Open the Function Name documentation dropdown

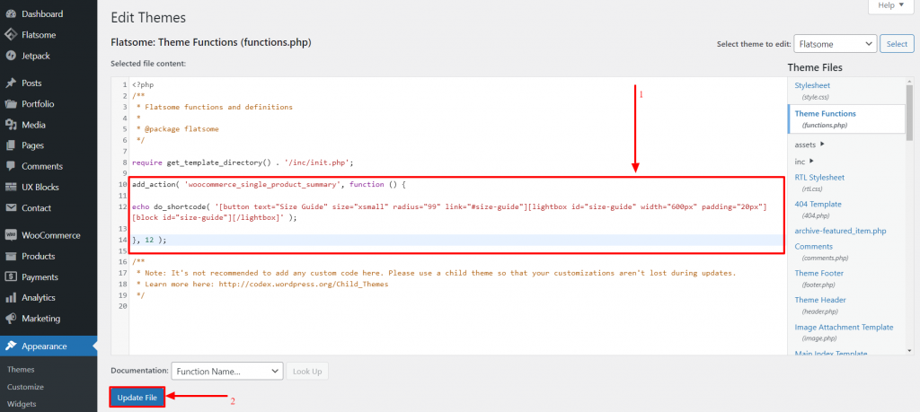coord(227,371)
